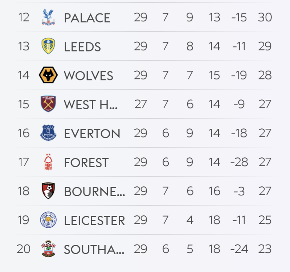Open the Southampton club crest
The image size is (290, 272).
coord(48,249)
